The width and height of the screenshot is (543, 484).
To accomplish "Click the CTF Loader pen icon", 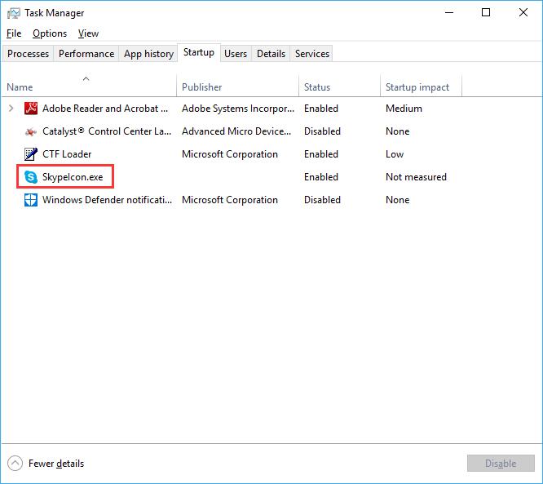I will pos(31,154).
